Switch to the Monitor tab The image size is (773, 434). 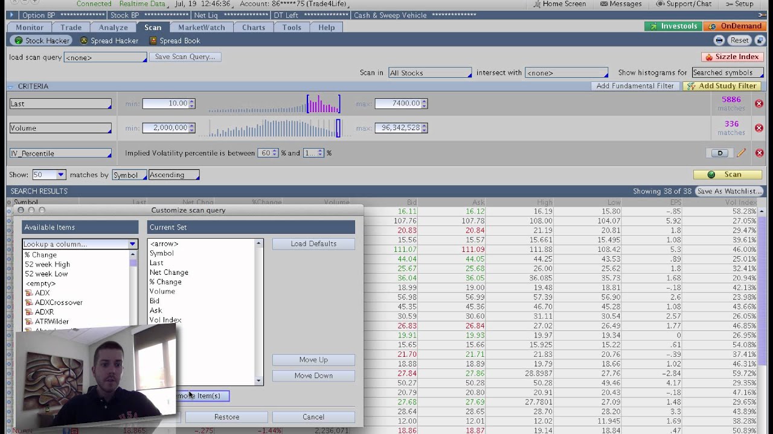[30, 27]
